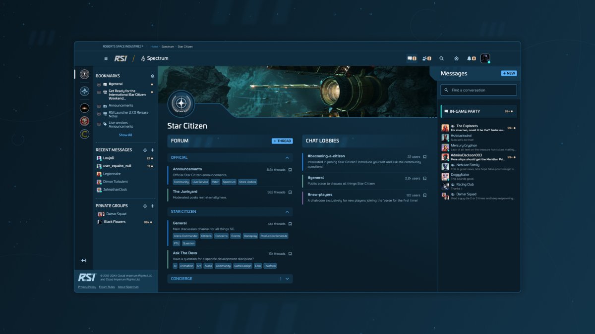595x334 pixels.
Task: Filter by the Store Update tag
Action: [247, 182]
